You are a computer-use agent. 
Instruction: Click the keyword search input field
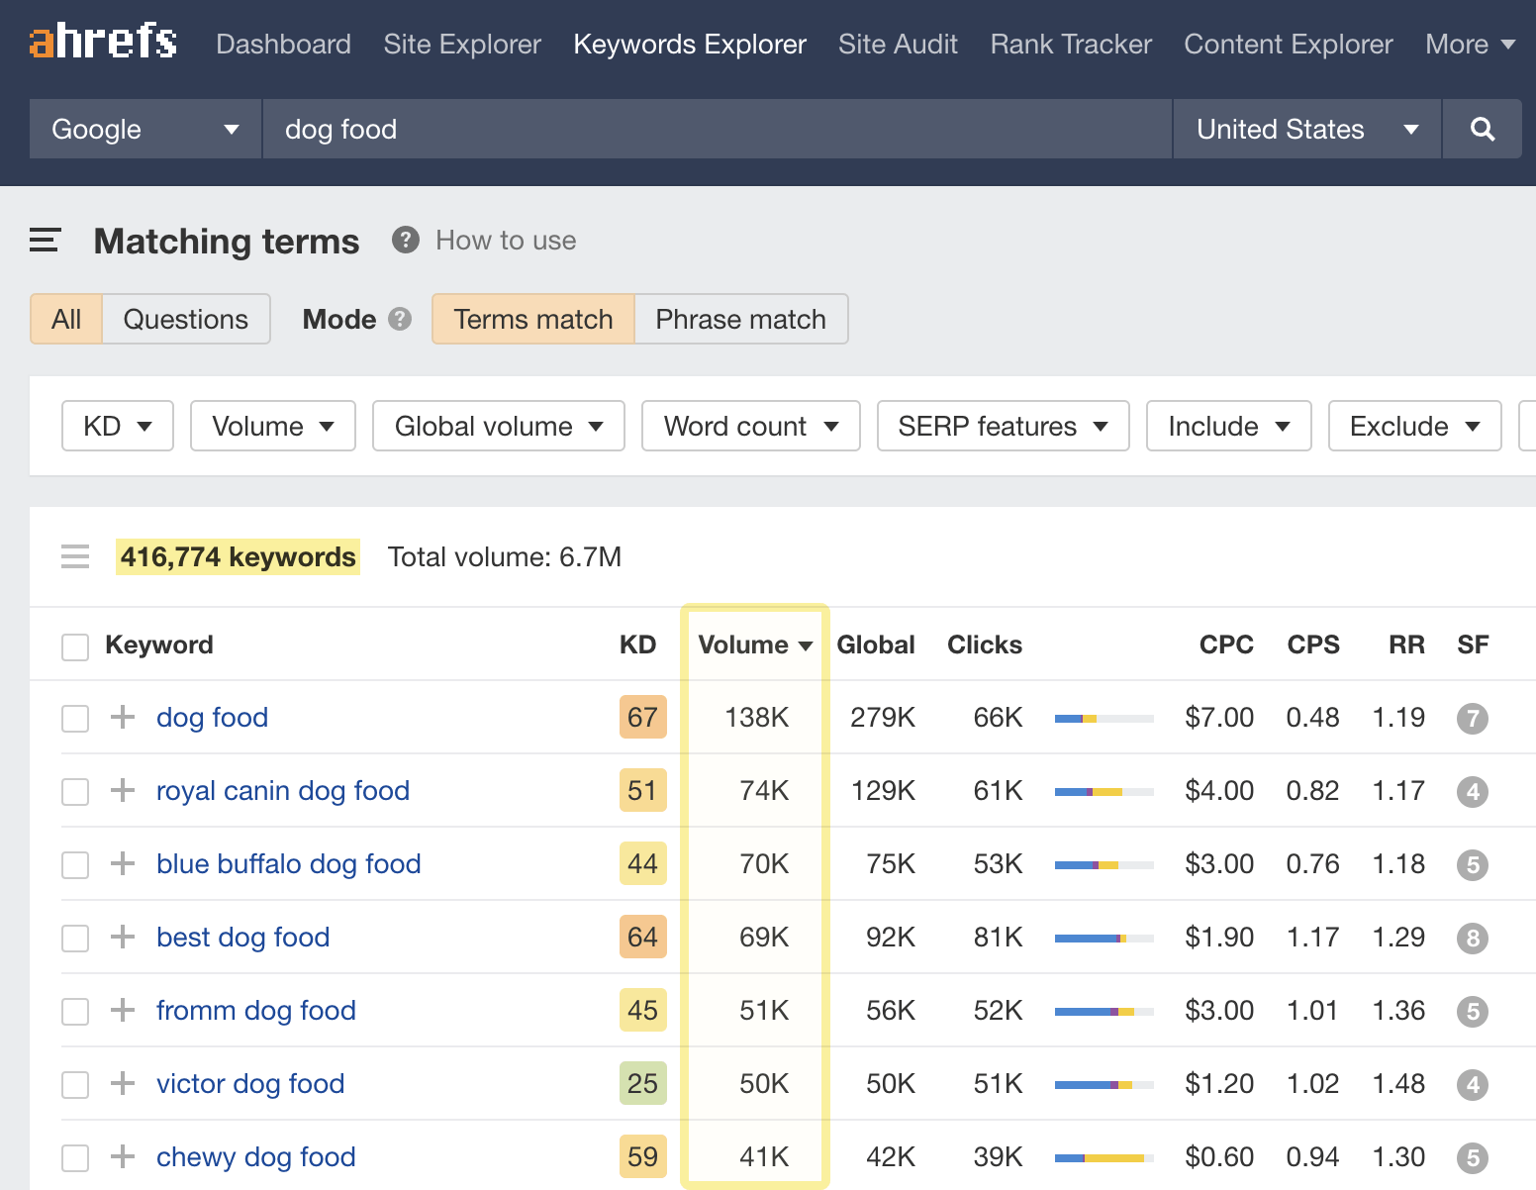(x=715, y=129)
